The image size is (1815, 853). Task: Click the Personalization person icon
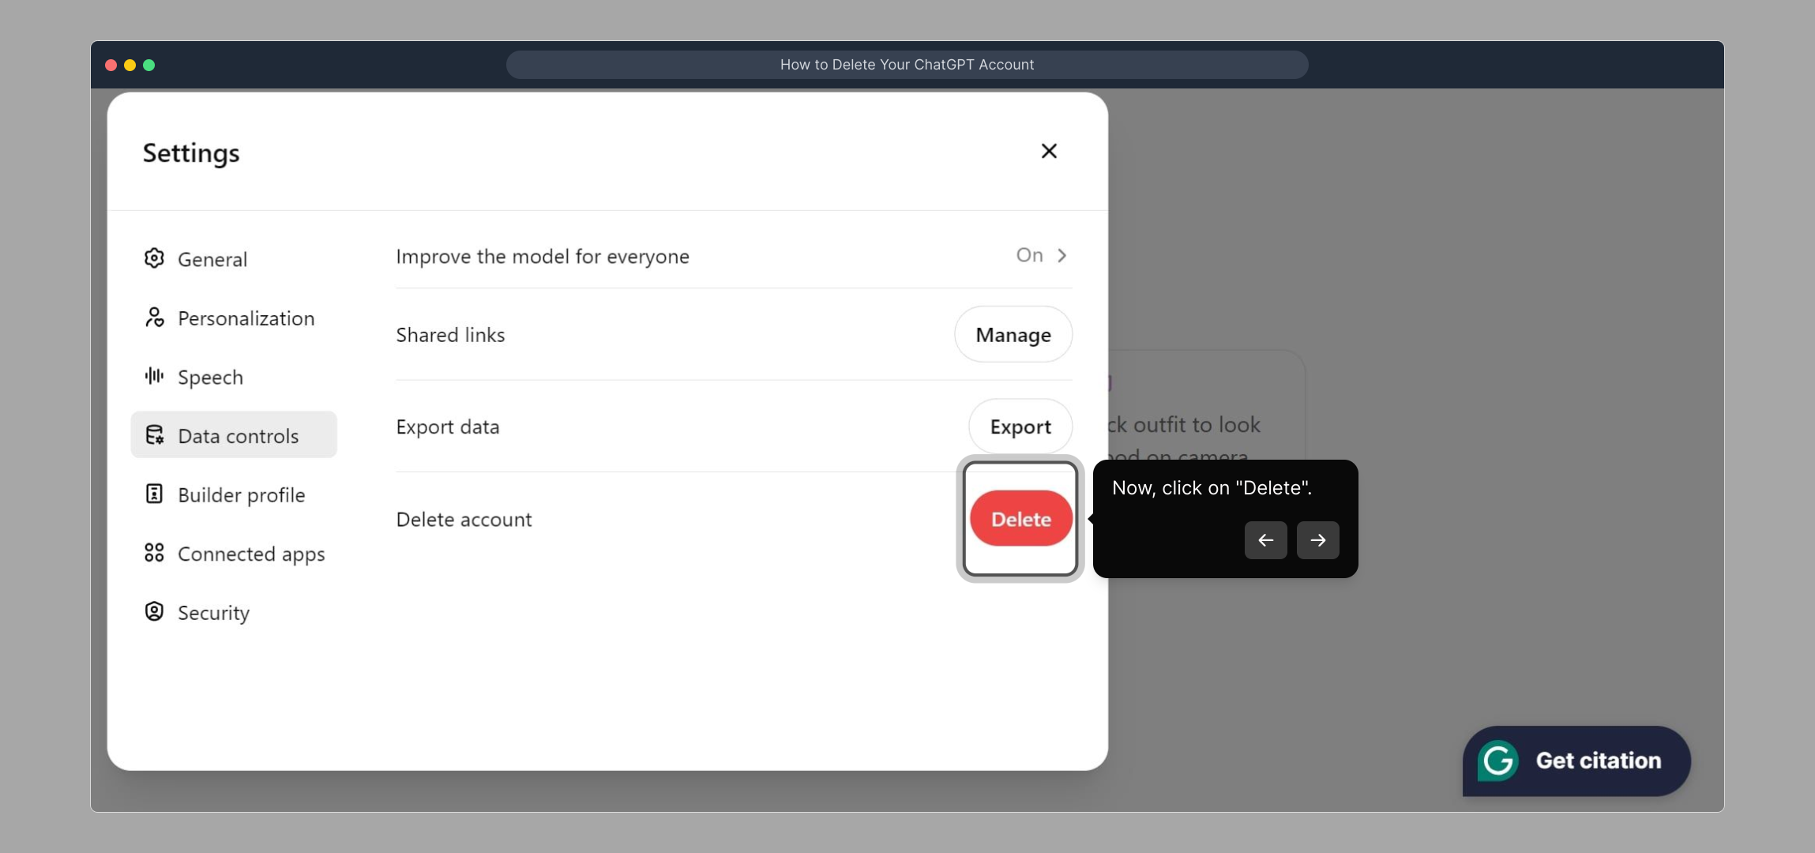[154, 318]
